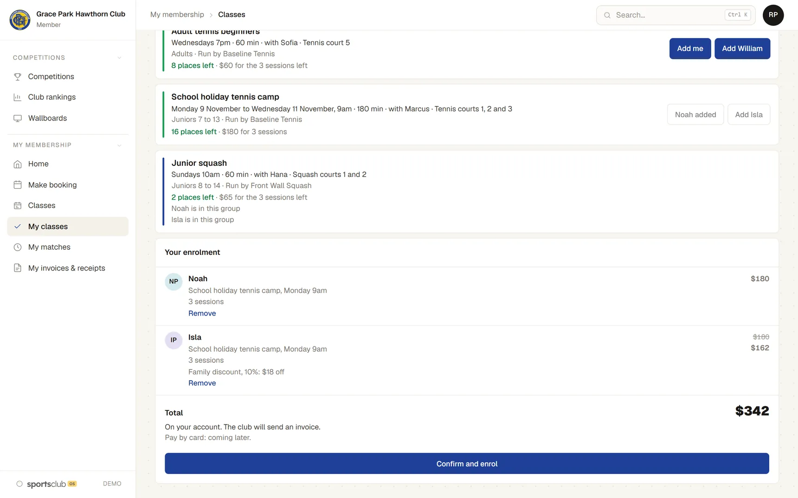Screen dimensions: 798x498
Task: Click the School holiday tennis camp title
Action: (225, 97)
